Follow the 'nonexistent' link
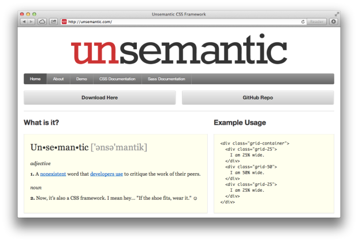This screenshot has height=242, width=358. point(53,174)
